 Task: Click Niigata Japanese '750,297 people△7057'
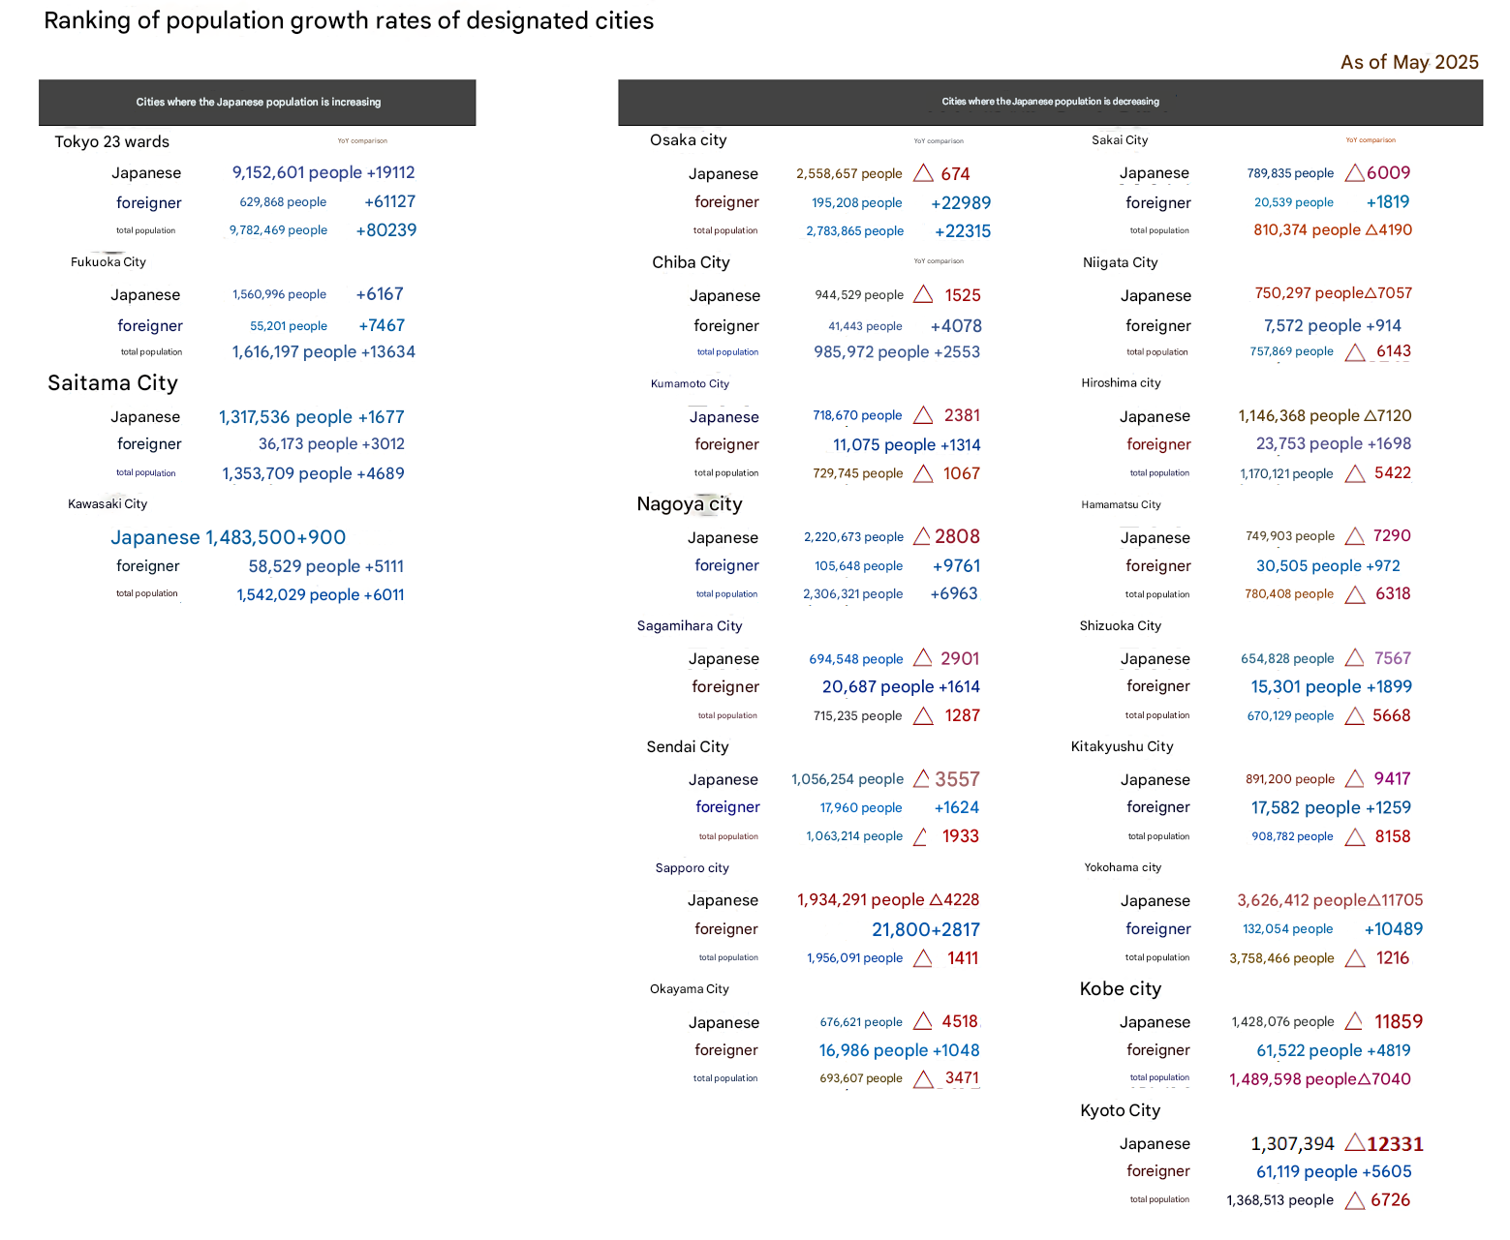pyautogui.click(x=1334, y=293)
